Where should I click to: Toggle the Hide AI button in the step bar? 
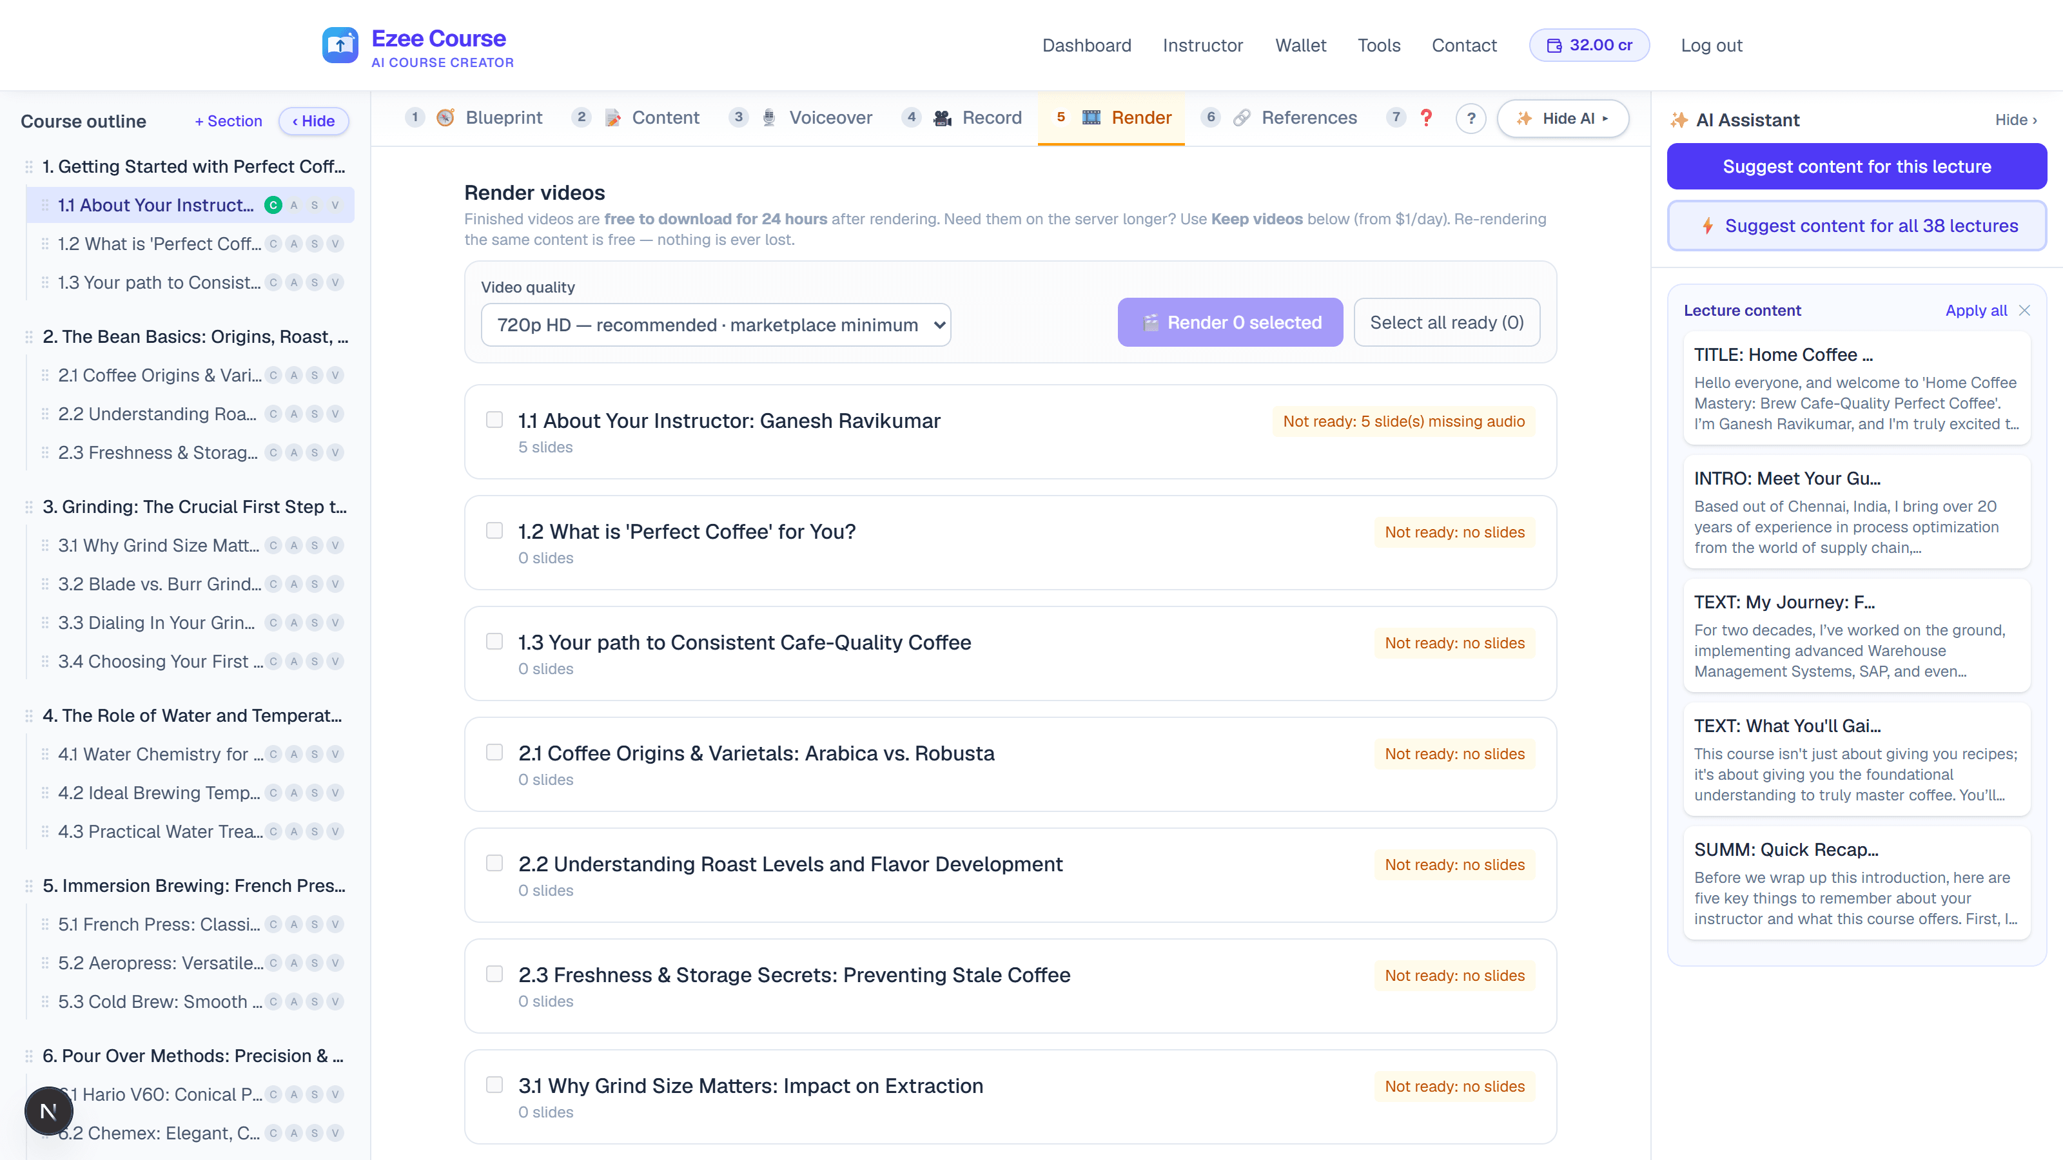1563,119
